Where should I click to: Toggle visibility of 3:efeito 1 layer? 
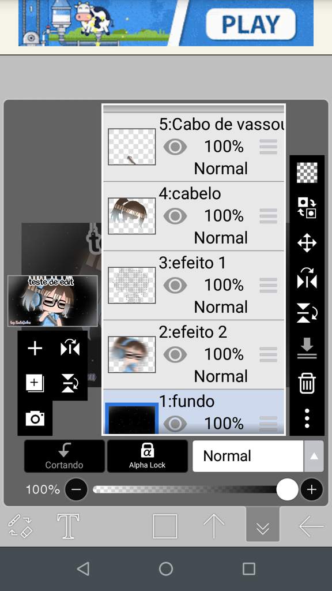(x=175, y=285)
